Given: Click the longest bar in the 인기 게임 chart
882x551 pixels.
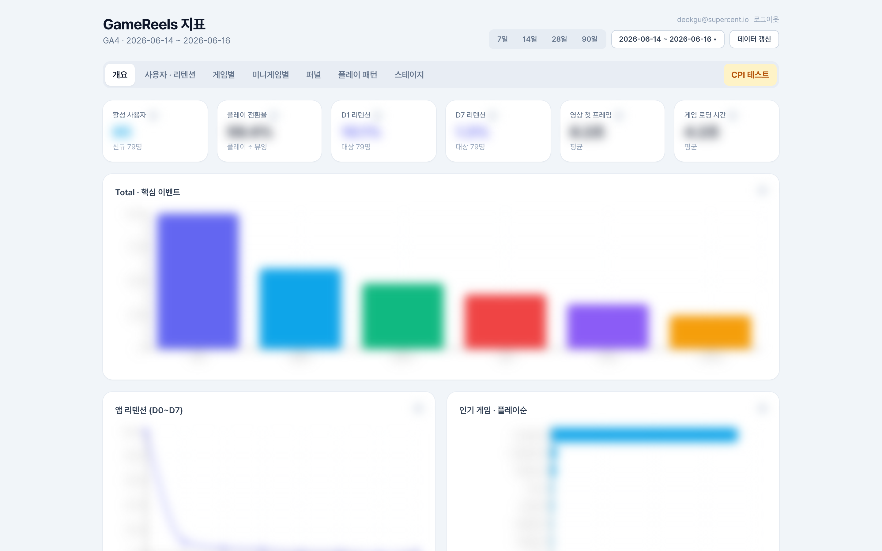Looking at the screenshot, I should click(x=644, y=434).
